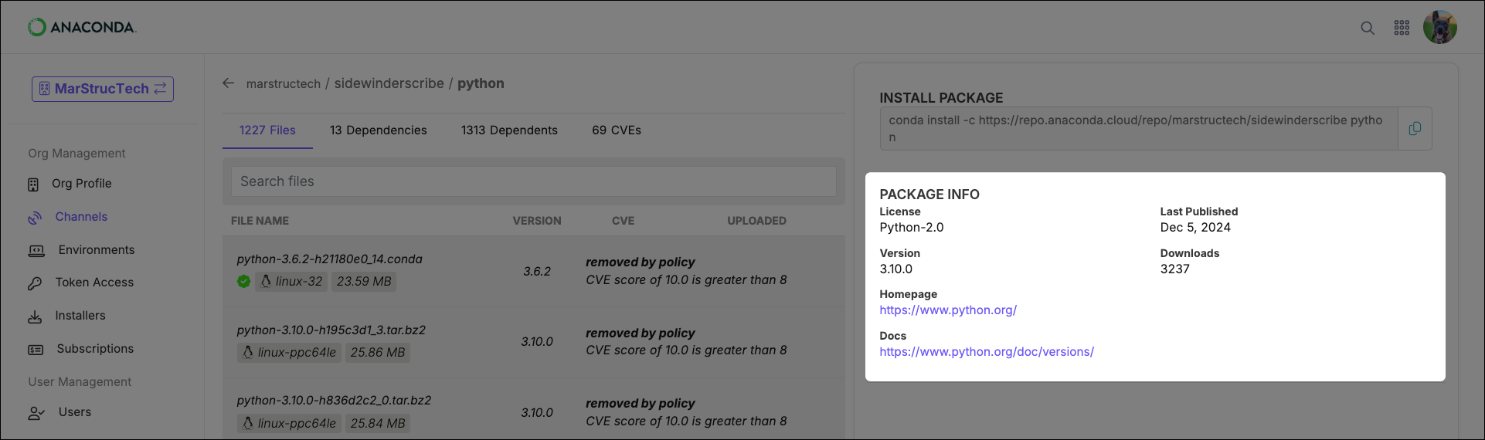The width and height of the screenshot is (1485, 440).
Task: Click the marstructech breadcrumb
Action: (283, 83)
